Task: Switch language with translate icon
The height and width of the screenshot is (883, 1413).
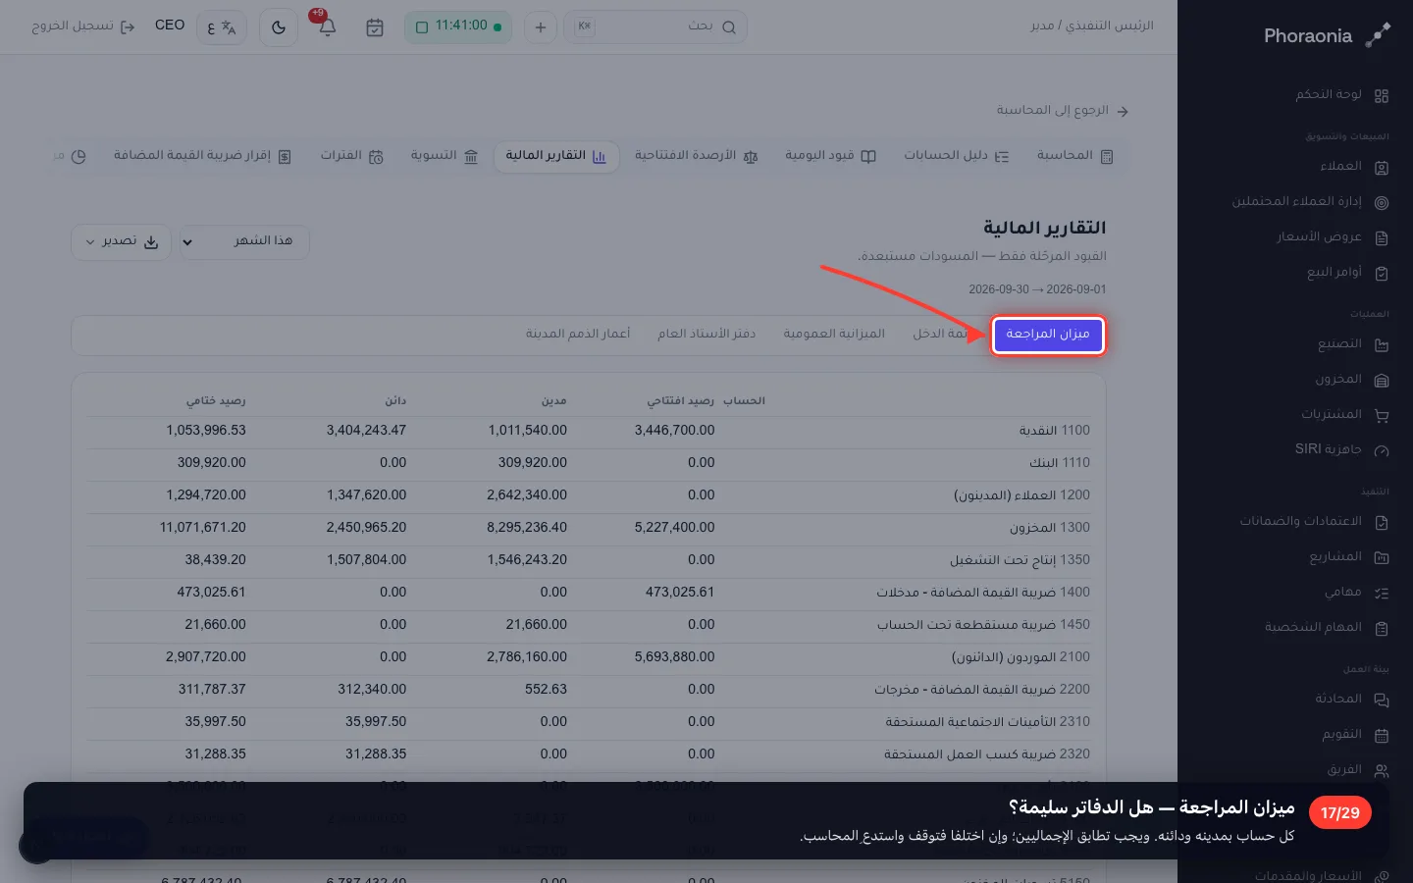Action: coord(222,27)
